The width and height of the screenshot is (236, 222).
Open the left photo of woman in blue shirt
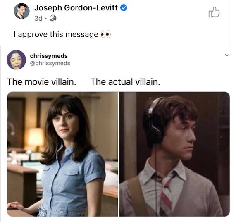pyautogui.click(x=62, y=154)
